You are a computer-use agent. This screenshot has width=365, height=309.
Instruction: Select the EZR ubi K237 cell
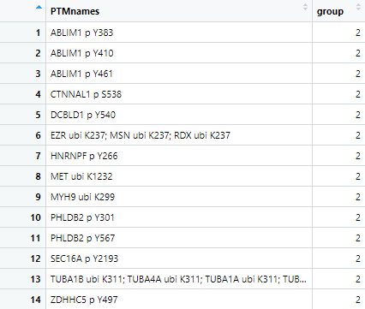179,135
